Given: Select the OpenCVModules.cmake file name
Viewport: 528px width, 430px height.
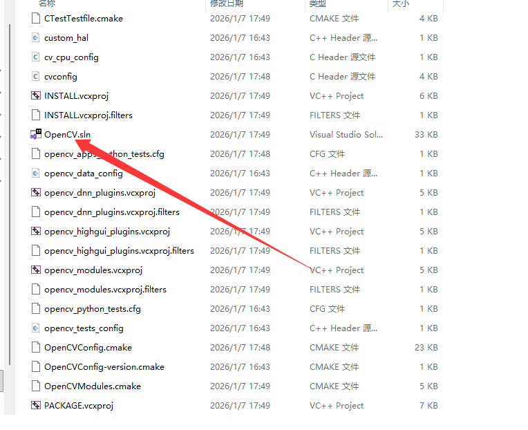Looking at the screenshot, I should click(93, 386).
